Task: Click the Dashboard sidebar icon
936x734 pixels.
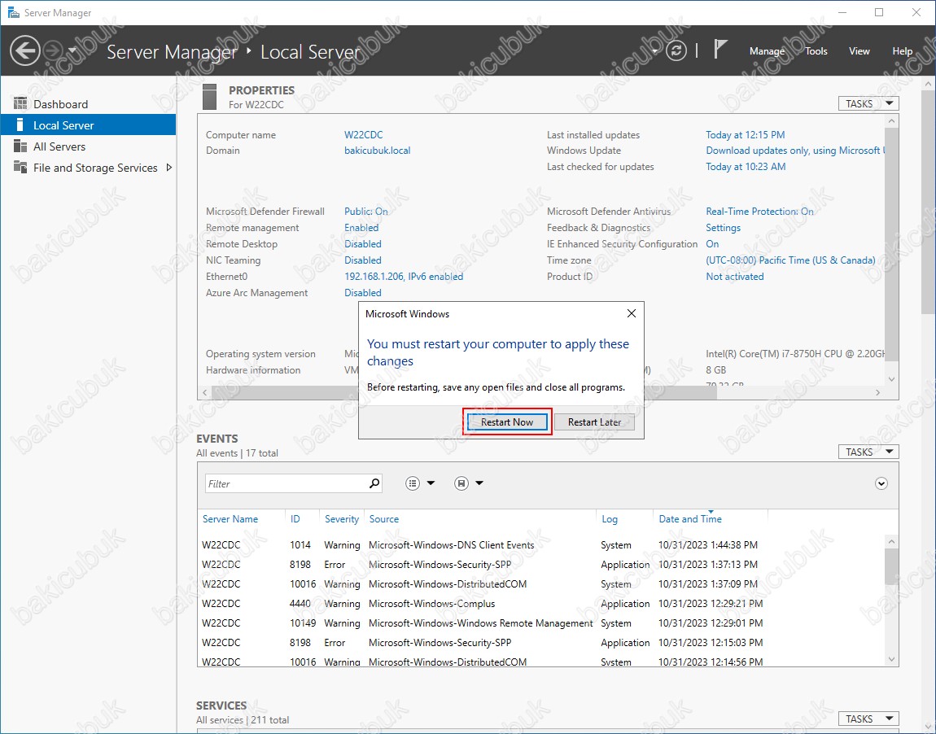Action: coord(20,104)
